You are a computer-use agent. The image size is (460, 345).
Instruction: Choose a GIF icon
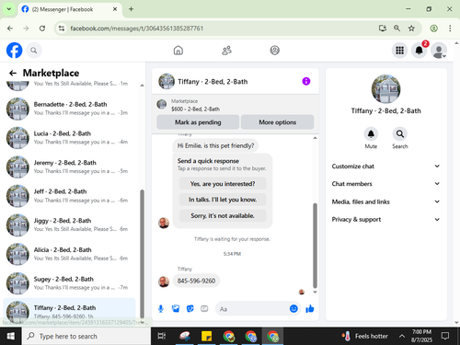pyautogui.click(x=204, y=308)
